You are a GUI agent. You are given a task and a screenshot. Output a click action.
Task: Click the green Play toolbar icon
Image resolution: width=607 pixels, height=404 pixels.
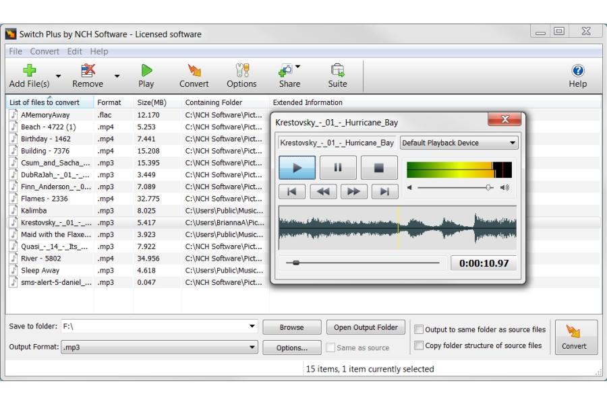click(x=146, y=70)
